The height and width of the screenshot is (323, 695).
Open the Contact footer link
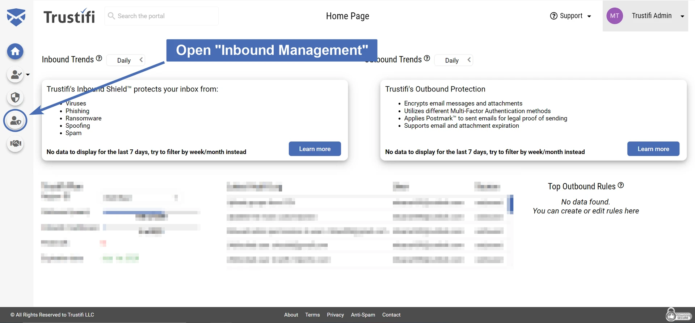[391, 315]
